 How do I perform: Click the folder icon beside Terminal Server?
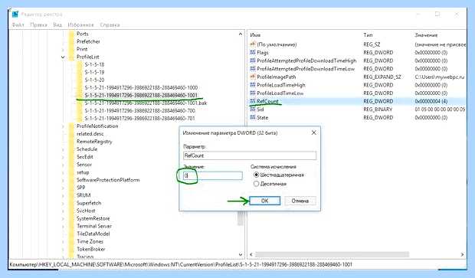tap(71, 226)
